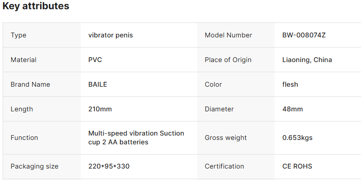Select the Model Number value BW-008074Z
361x180 pixels.
(x=304, y=35)
